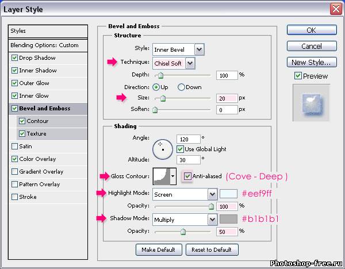Image resolution: width=345 pixels, height=269 pixels.
Task: Click the Reset to Default button
Action: [x=213, y=249]
